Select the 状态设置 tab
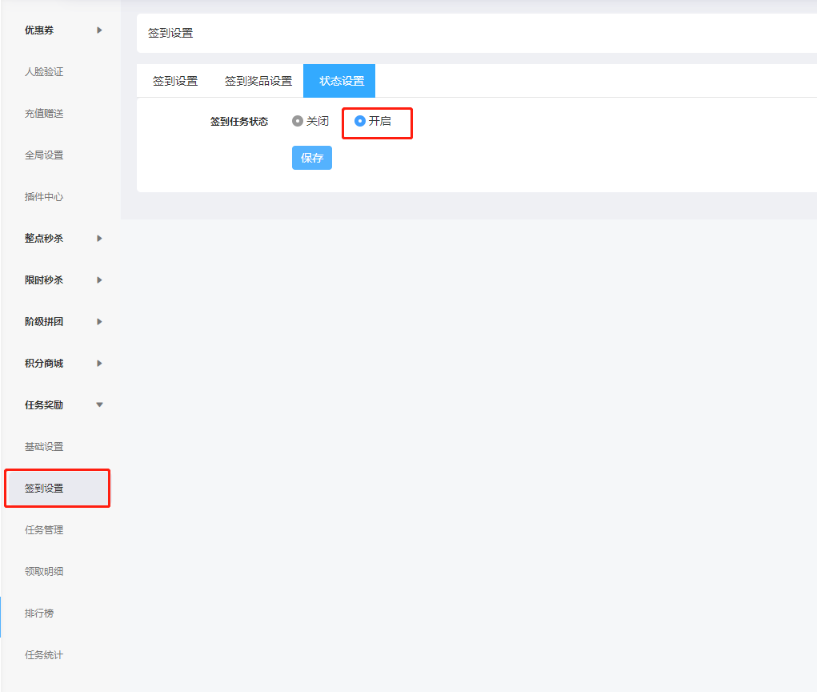The width and height of the screenshot is (817, 692). pos(339,81)
